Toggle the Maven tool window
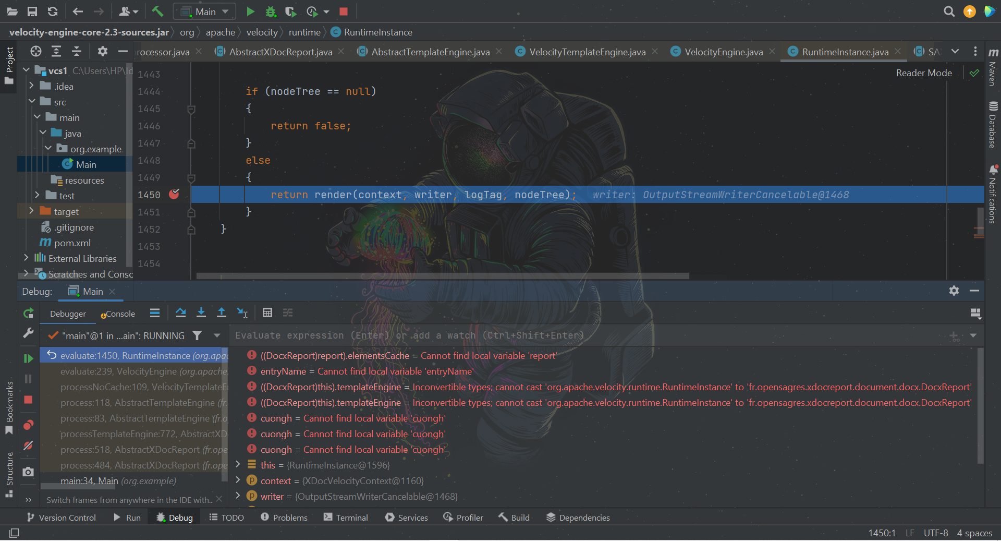1001x541 pixels. point(993,66)
